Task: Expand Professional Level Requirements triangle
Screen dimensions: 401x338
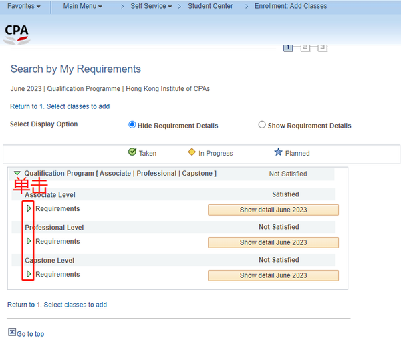Action: pyautogui.click(x=29, y=241)
